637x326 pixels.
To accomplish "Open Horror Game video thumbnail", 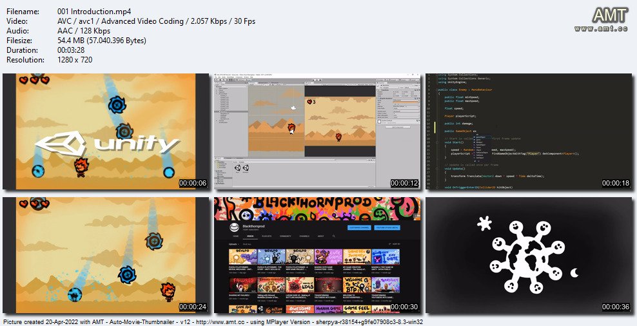I will coord(329,309).
